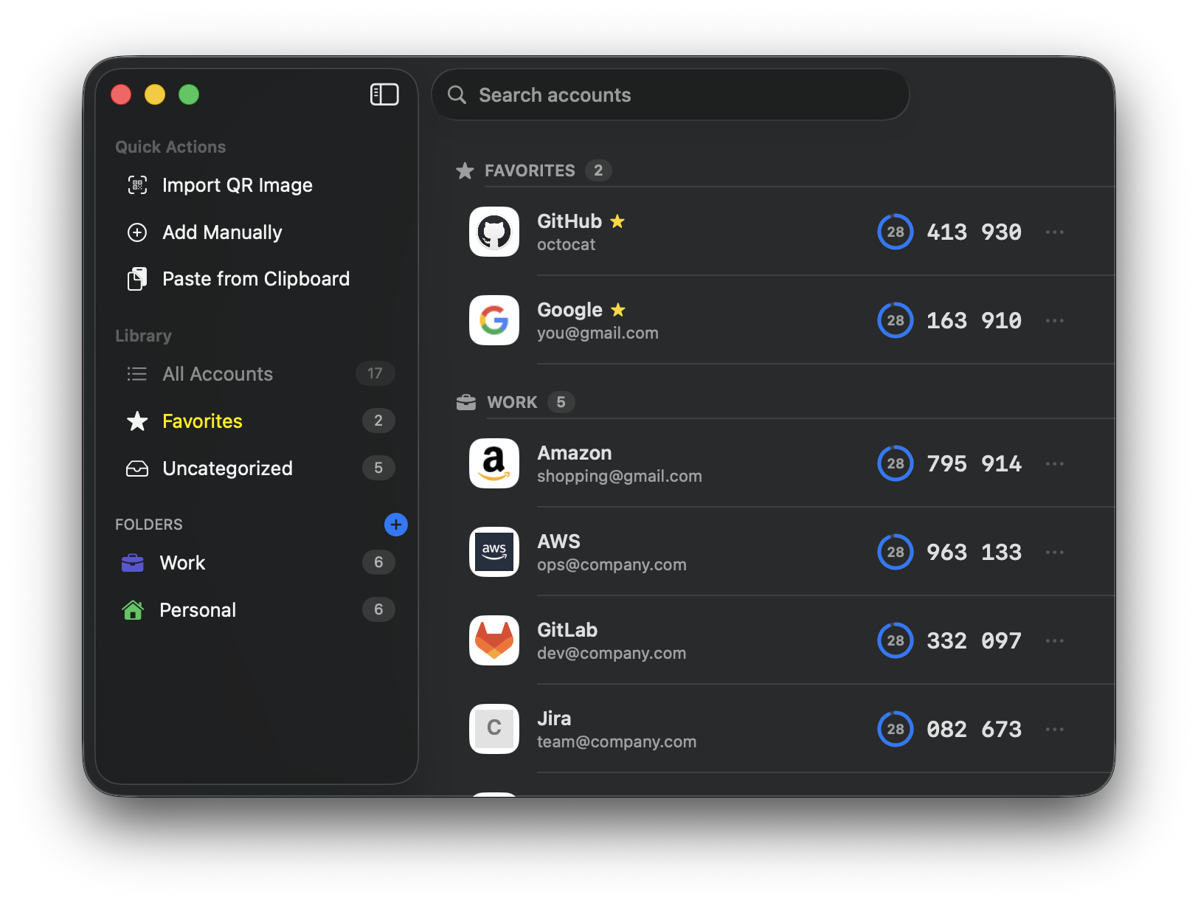Open Jira more options ellipsis
This screenshot has height=906, width=1198.
[1055, 729]
